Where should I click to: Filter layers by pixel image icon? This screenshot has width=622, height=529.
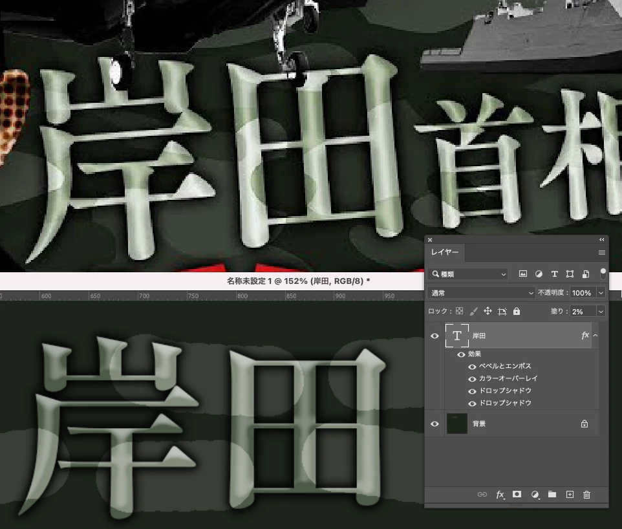click(x=523, y=274)
